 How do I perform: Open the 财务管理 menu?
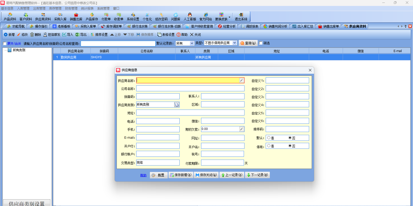[71, 9]
